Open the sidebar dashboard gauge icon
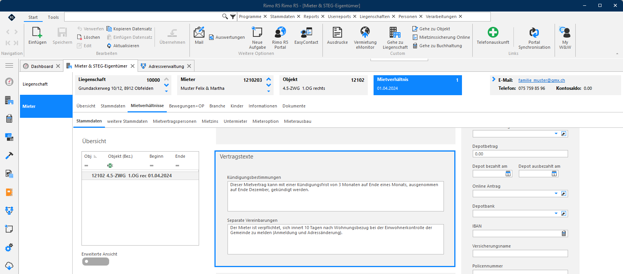The width and height of the screenshot is (623, 274). 9,82
